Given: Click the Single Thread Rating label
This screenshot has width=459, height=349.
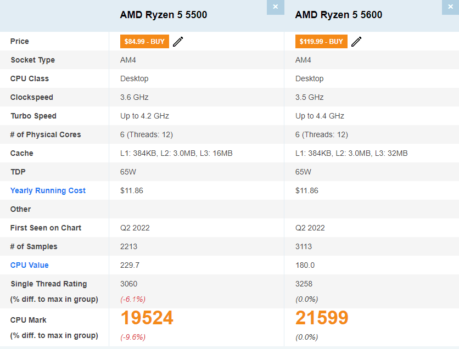Looking at the screenshot, I should (x=49, y=284).
